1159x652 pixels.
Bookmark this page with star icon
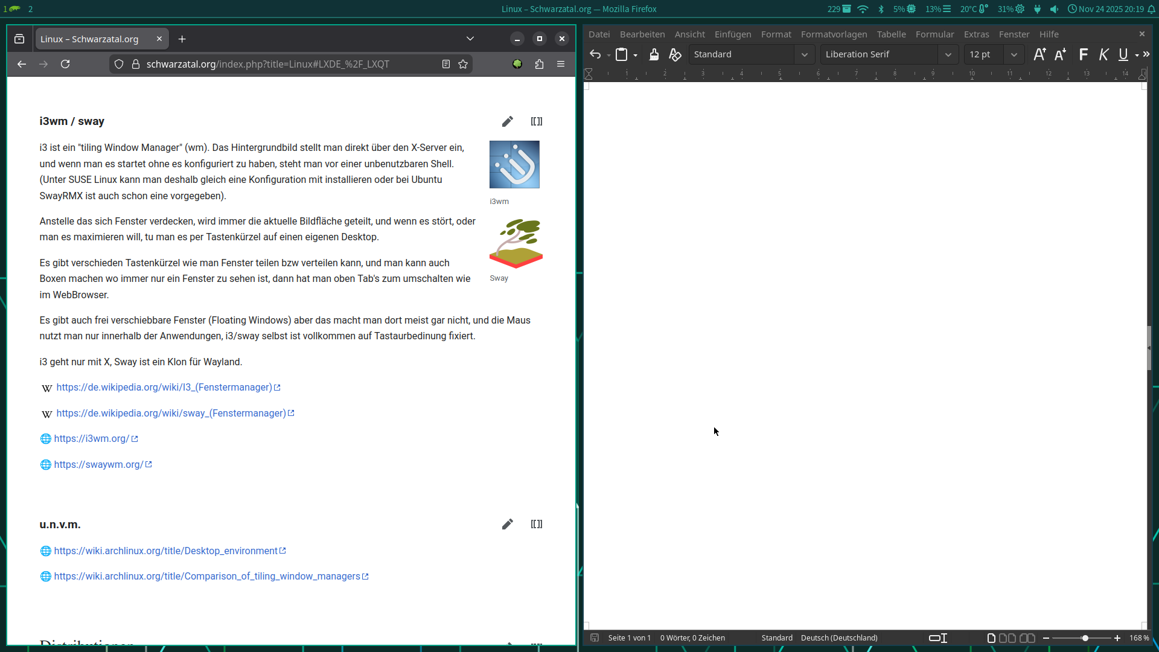pyautogui.click(x=463, y=64)
